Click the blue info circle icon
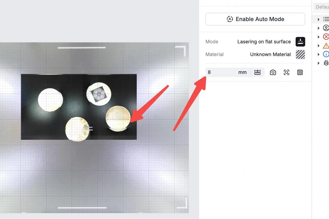The image size is (329, 219). (326, 54)
